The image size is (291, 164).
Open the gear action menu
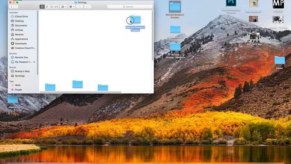(x=72, y=7)
